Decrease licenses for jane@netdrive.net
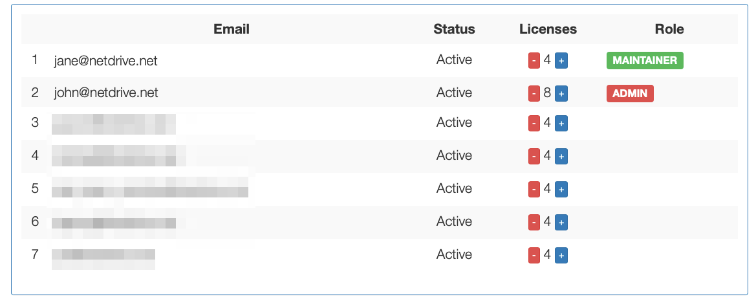 pos(534,61)
